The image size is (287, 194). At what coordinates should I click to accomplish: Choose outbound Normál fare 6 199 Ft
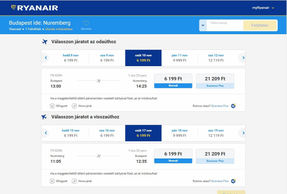pyautogui.click(x=173, y=81)
